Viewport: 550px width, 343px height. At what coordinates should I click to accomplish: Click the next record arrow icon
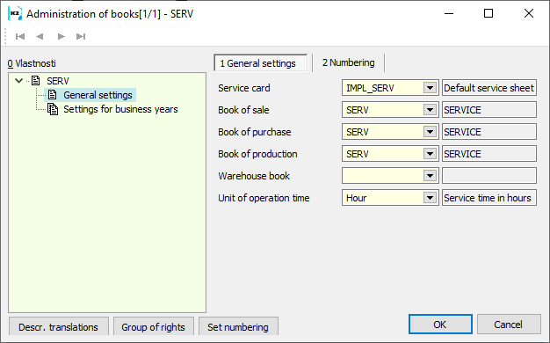(x=61, y=37)
